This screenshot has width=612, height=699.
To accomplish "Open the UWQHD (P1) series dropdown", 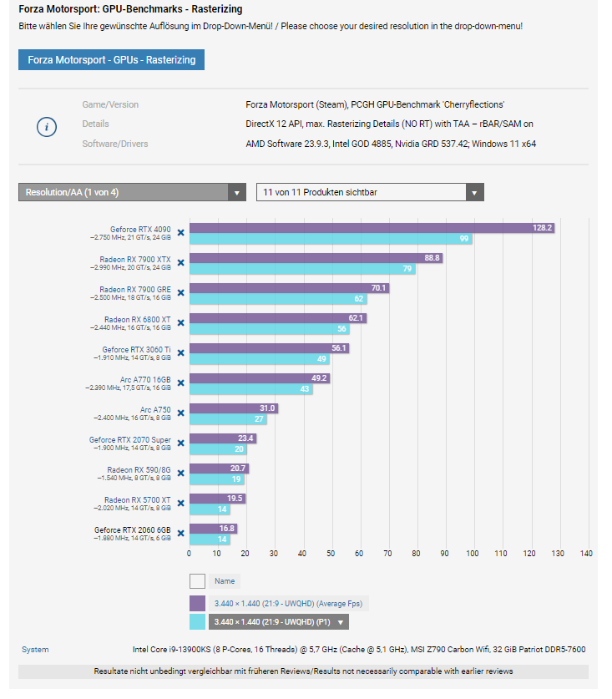I will (x=279, y=622).
